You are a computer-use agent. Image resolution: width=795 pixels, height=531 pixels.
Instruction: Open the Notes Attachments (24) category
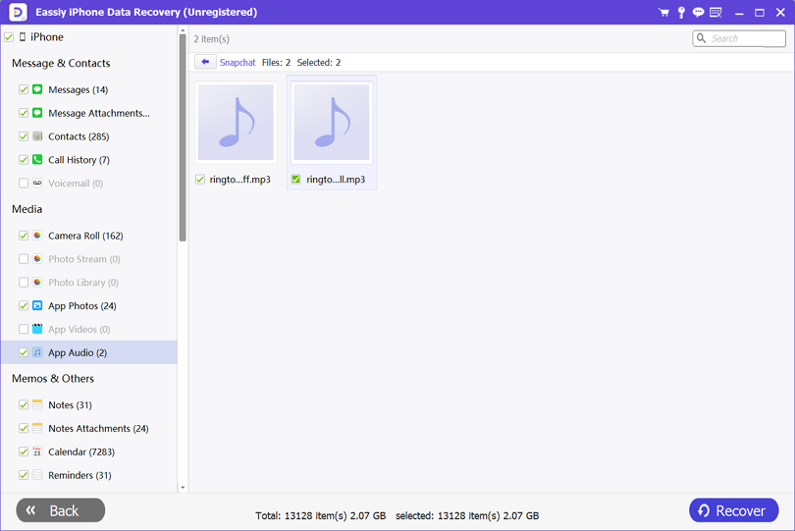tap(98, 429)
